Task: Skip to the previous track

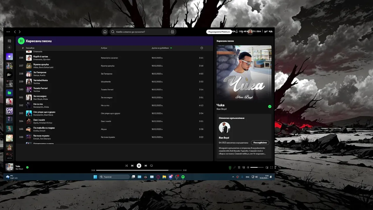Action: (132, 166)
